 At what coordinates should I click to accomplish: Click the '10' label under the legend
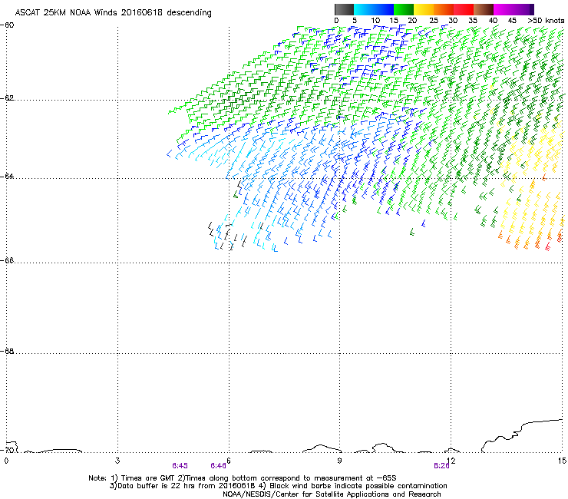coord(375,21)
